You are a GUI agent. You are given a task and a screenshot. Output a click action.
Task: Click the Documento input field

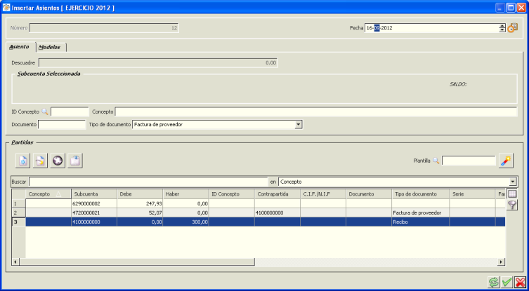click(x=62, y=125)
